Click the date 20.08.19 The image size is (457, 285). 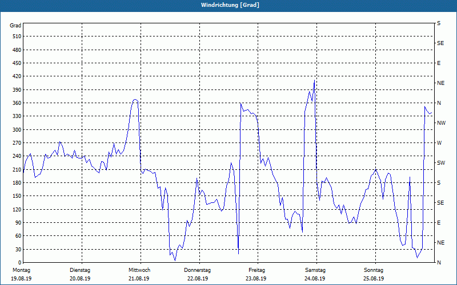pyautogui.click(x=80, y=279)
